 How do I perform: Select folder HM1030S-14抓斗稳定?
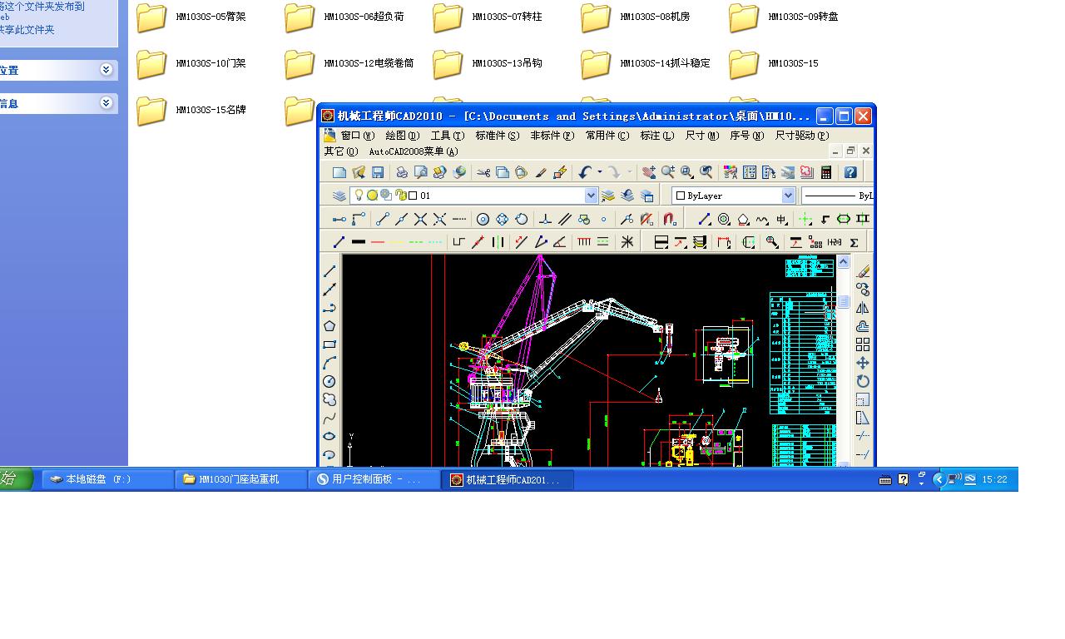646,63
